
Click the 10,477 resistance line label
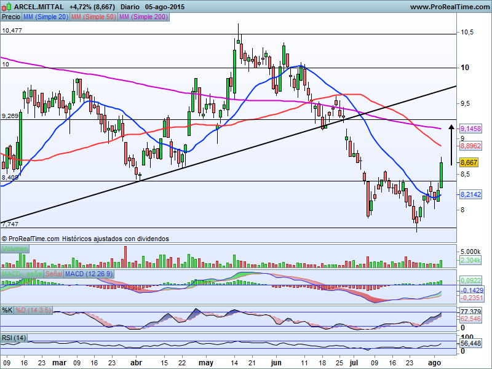[12, 30]
